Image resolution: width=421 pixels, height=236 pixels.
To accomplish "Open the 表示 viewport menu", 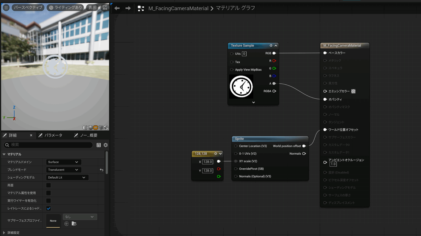I will [x=92, y=8].
